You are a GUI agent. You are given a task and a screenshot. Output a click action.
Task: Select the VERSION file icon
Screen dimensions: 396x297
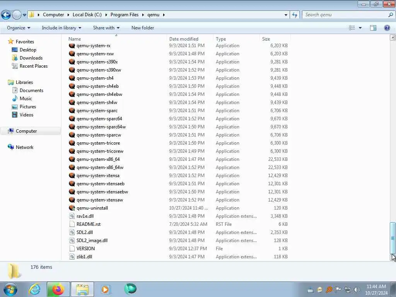coord(72,249)
